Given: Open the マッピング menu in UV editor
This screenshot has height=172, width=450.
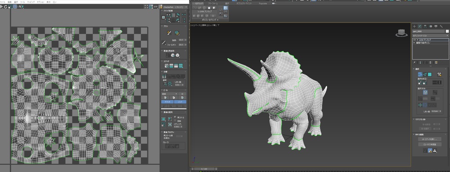Looking at the screenshot, I should pyautogui.click(x=31, y=2).
